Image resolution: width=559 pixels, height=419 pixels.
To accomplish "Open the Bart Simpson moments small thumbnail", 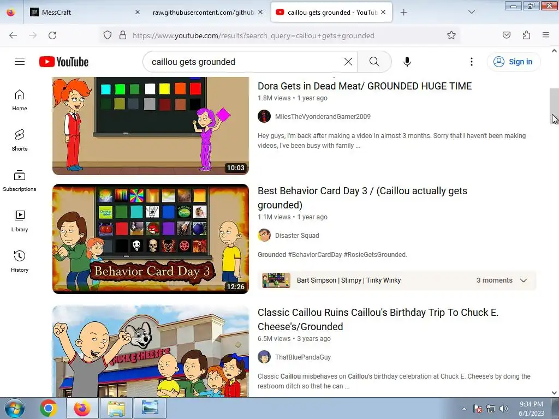I will coord(276,280).
